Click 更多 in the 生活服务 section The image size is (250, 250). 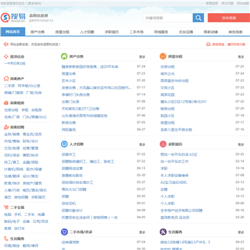[x=241, y=232]
